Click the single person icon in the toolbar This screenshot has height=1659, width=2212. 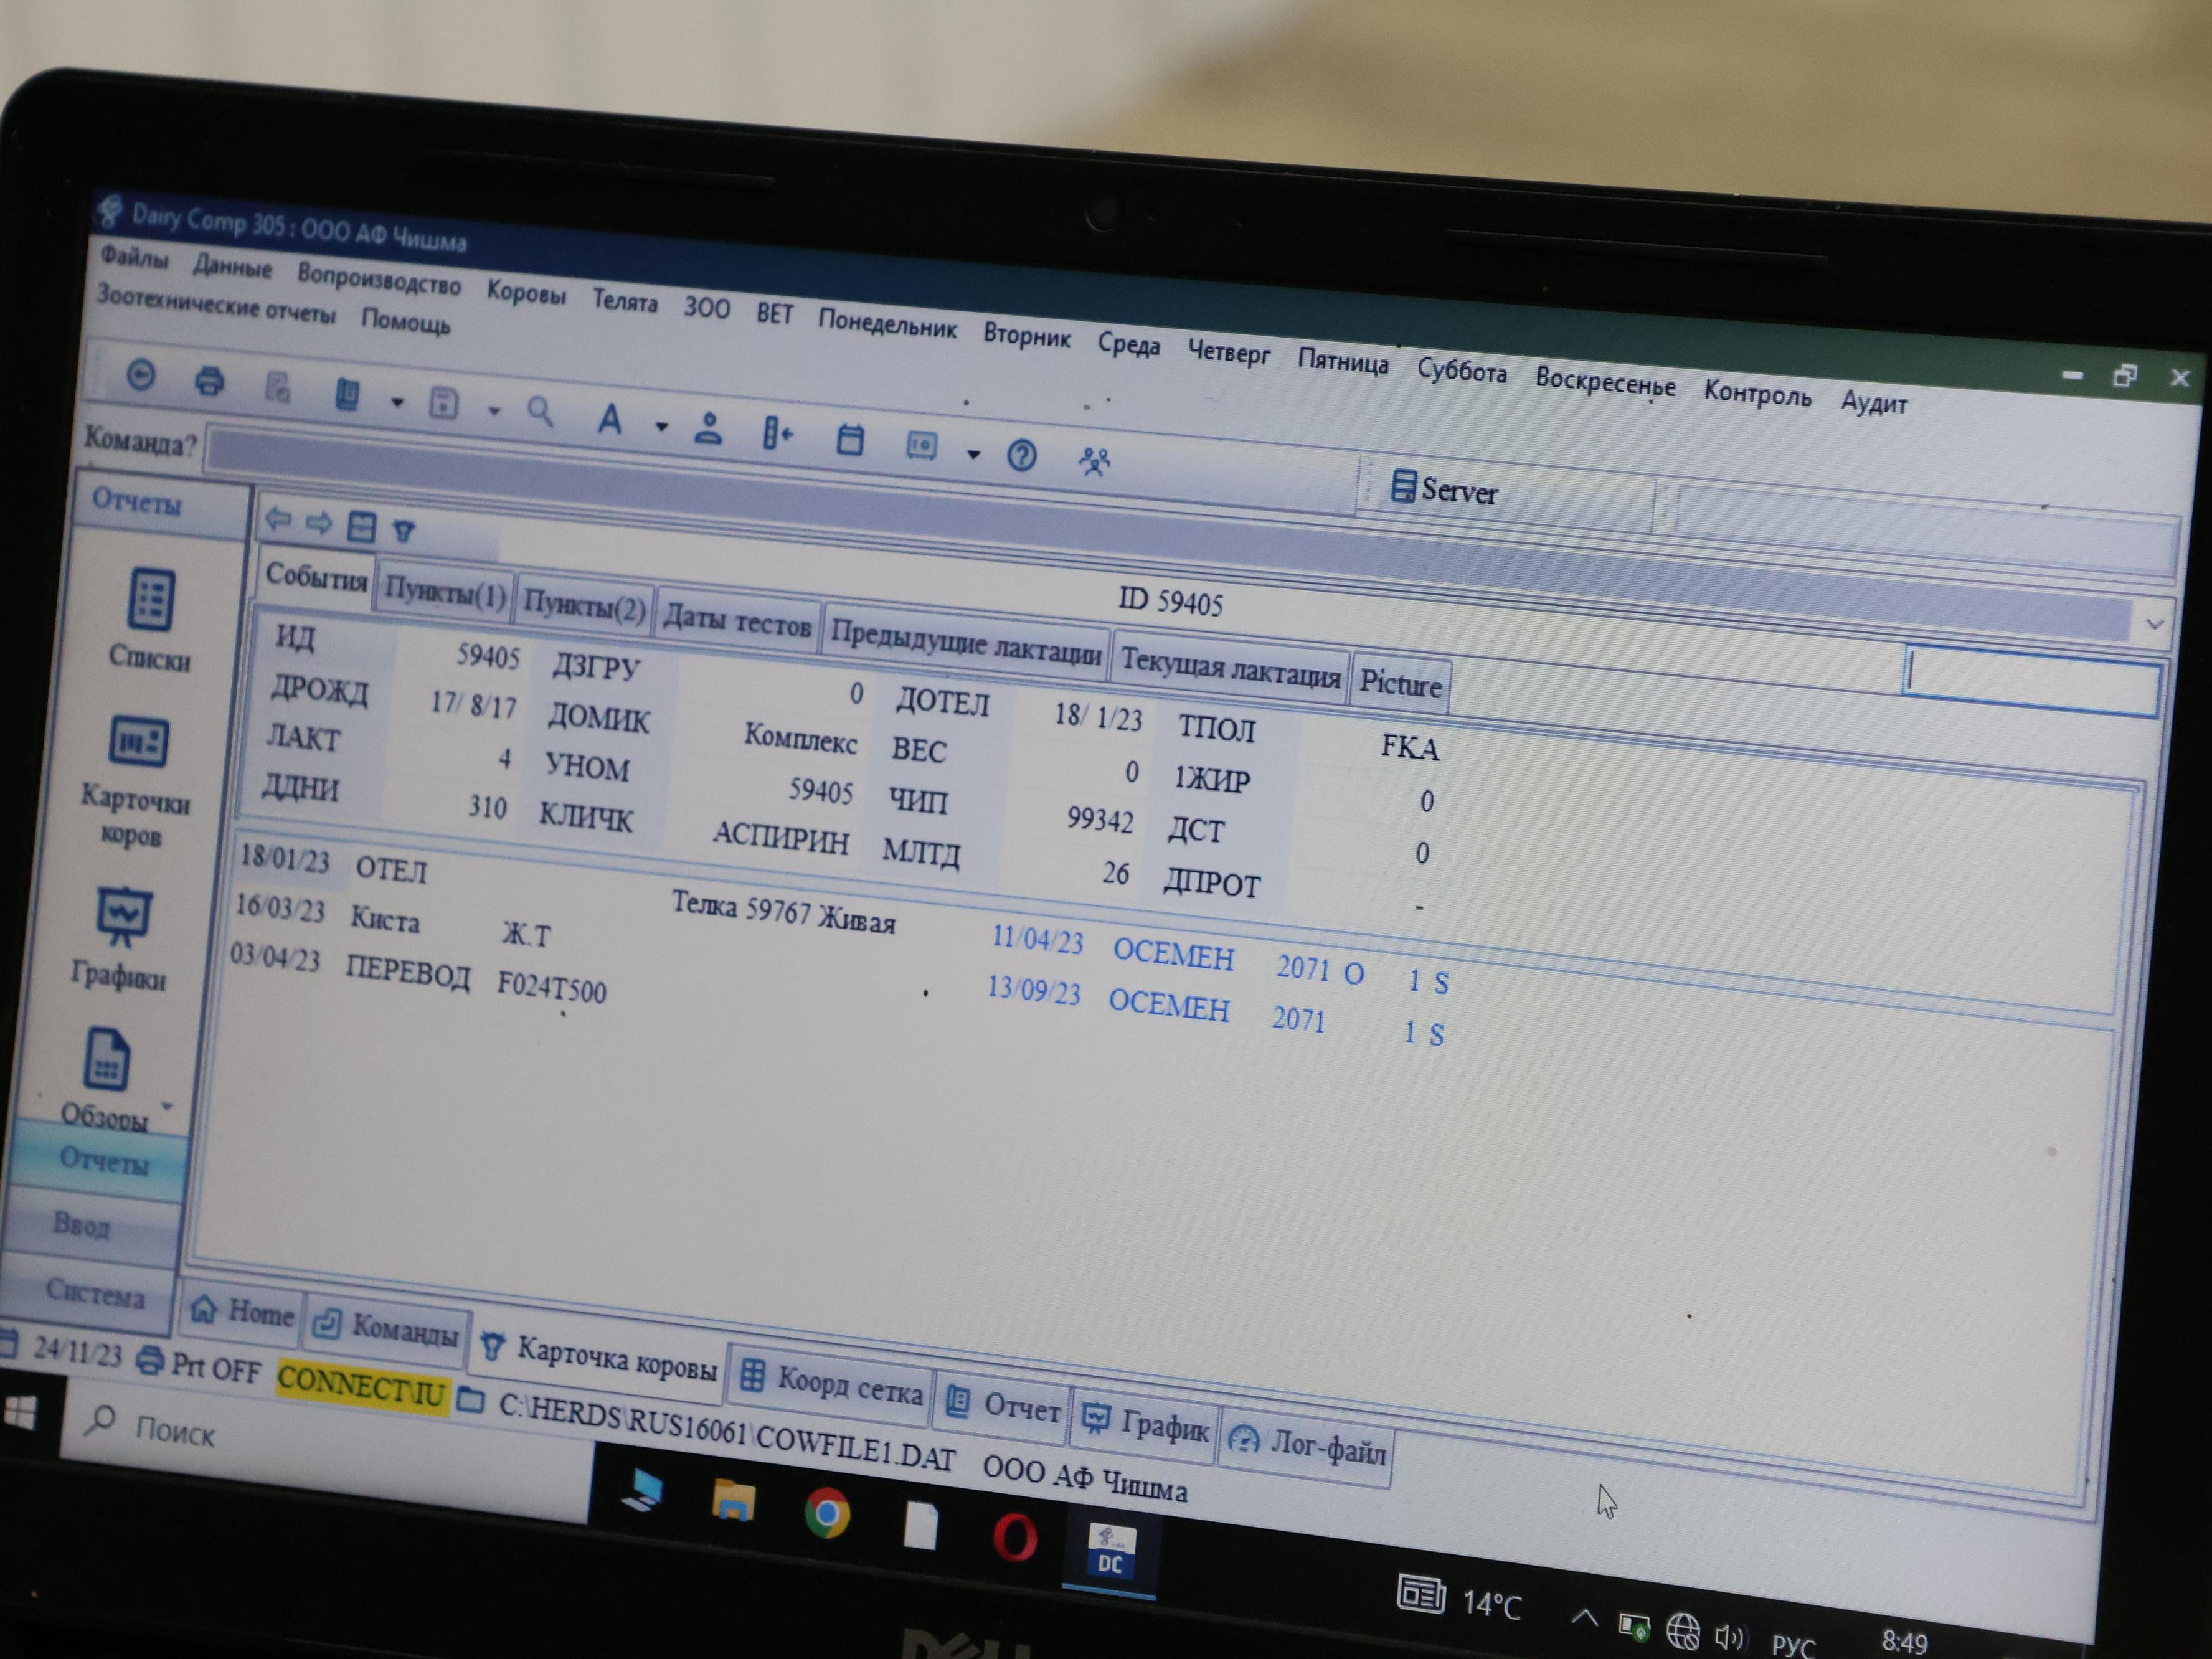pos(708,428)
